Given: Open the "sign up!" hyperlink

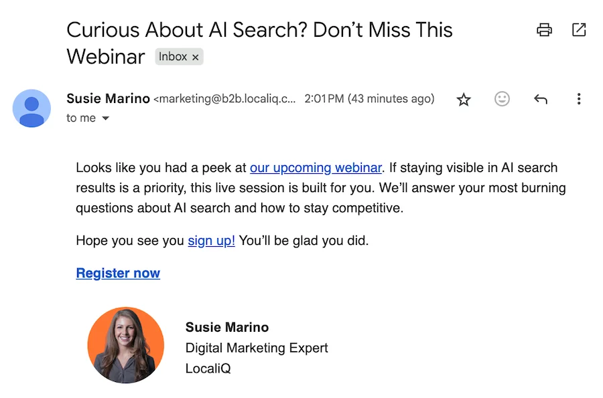Looking at the screenshot, I should coord(211,241).
